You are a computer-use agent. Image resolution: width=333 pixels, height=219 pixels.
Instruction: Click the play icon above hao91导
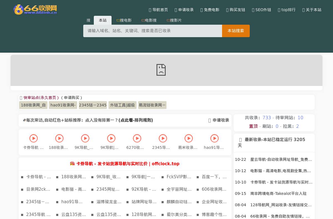tap(215, 138)
